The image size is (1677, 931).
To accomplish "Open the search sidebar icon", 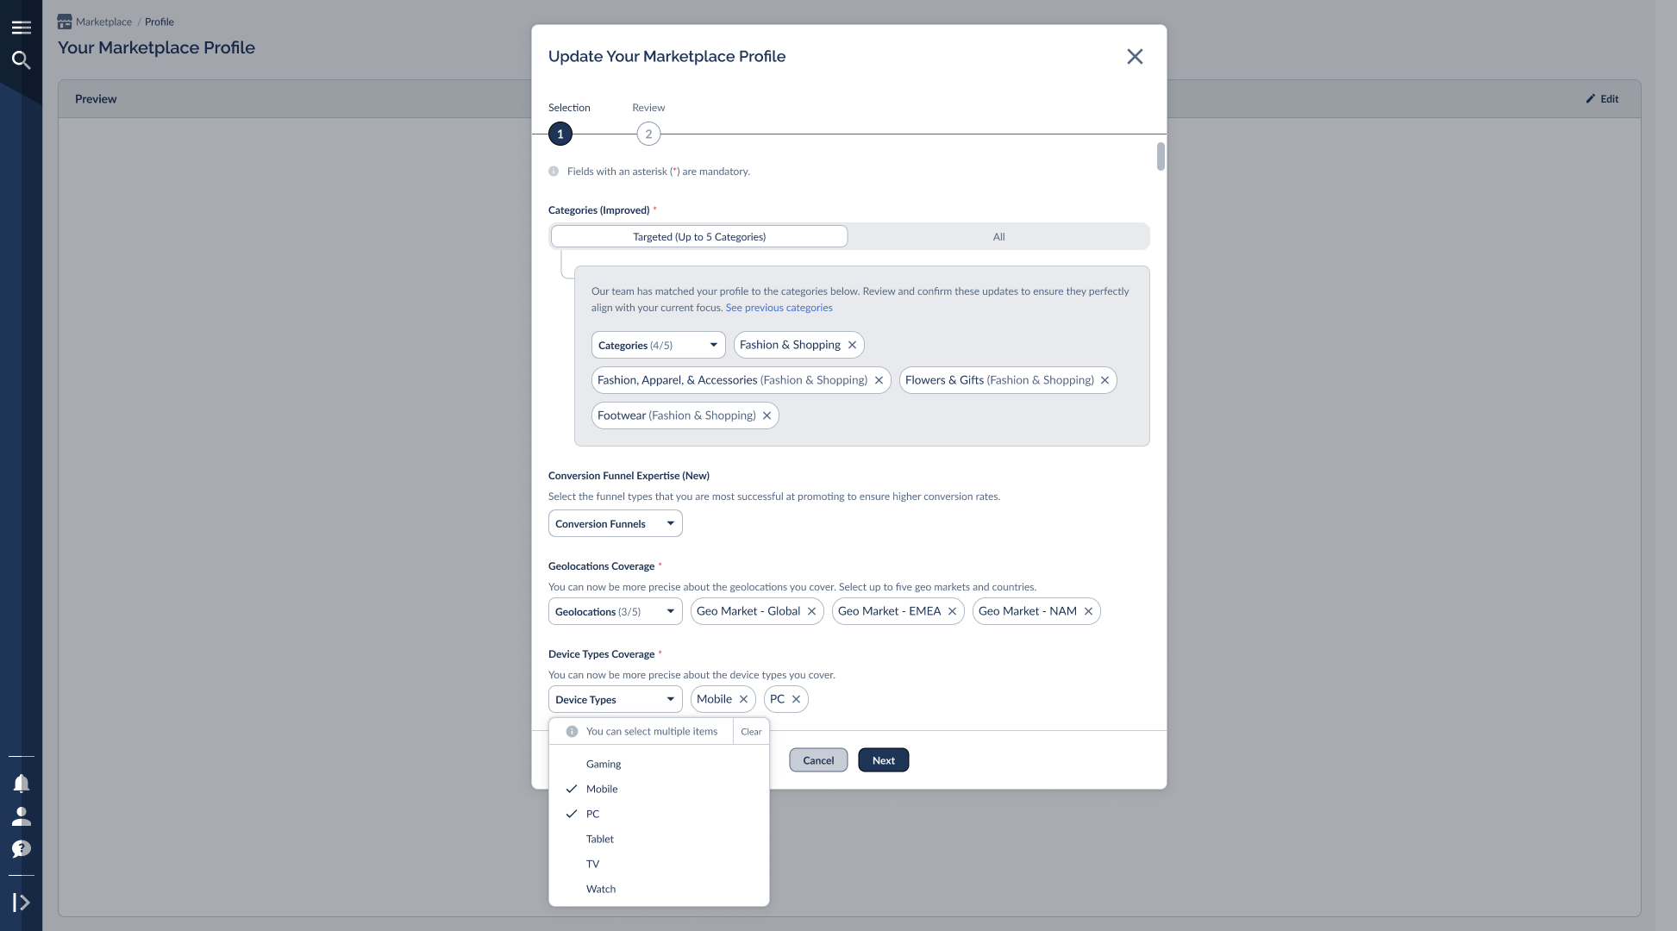I will (x=22, y=60).
